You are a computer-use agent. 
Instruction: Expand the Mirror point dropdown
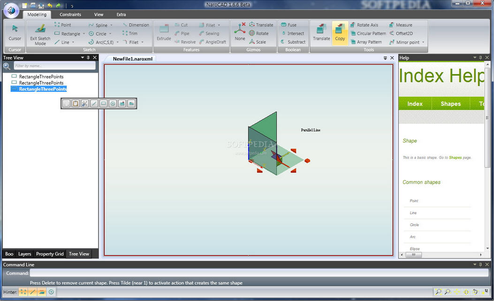pos(423,42)
